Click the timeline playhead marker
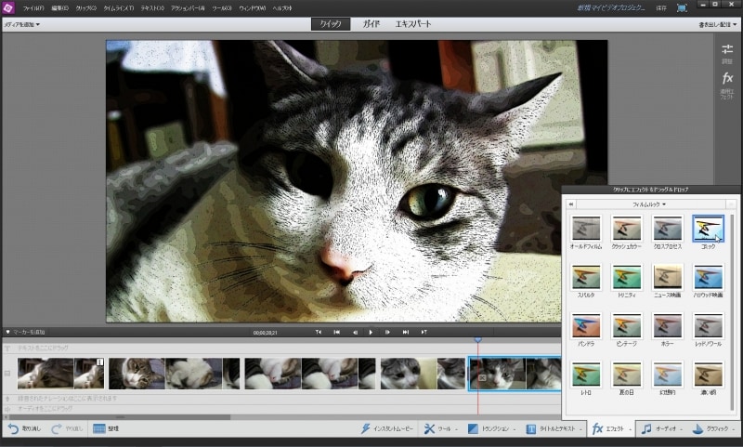Image resolution: width=743 pixels, height=447 pixels. [x=477, y=340]
